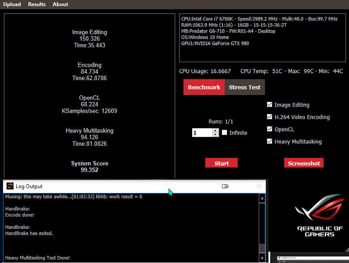Click the CPU:Intel Core i7 6700K line

coord(259,19)
